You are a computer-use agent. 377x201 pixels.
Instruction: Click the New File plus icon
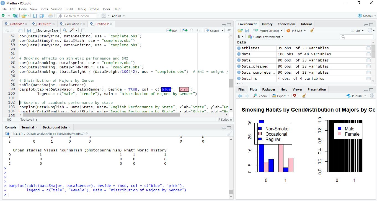[3, 16]
